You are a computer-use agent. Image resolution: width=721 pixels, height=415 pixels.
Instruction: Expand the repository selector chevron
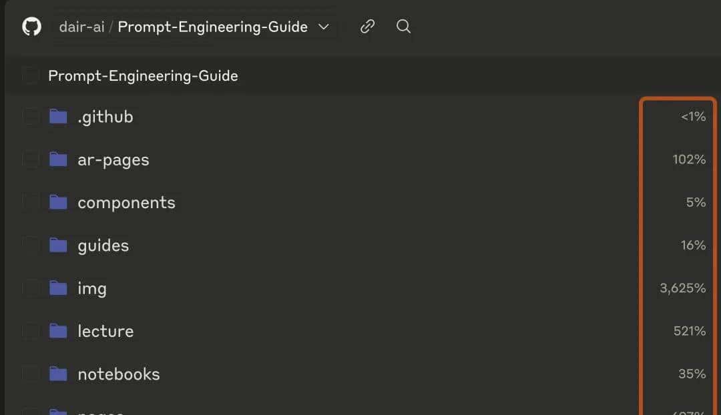[x=324, y=27]
